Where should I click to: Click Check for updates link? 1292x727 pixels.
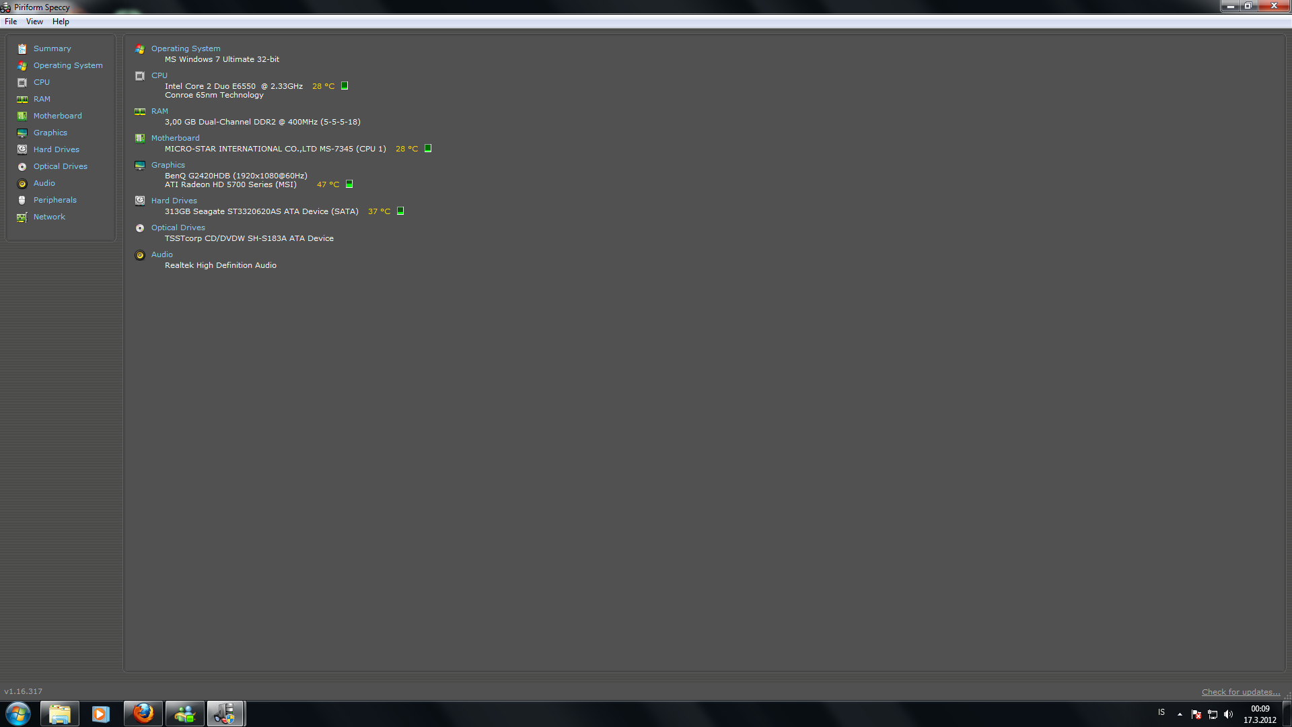[1240, 692]
